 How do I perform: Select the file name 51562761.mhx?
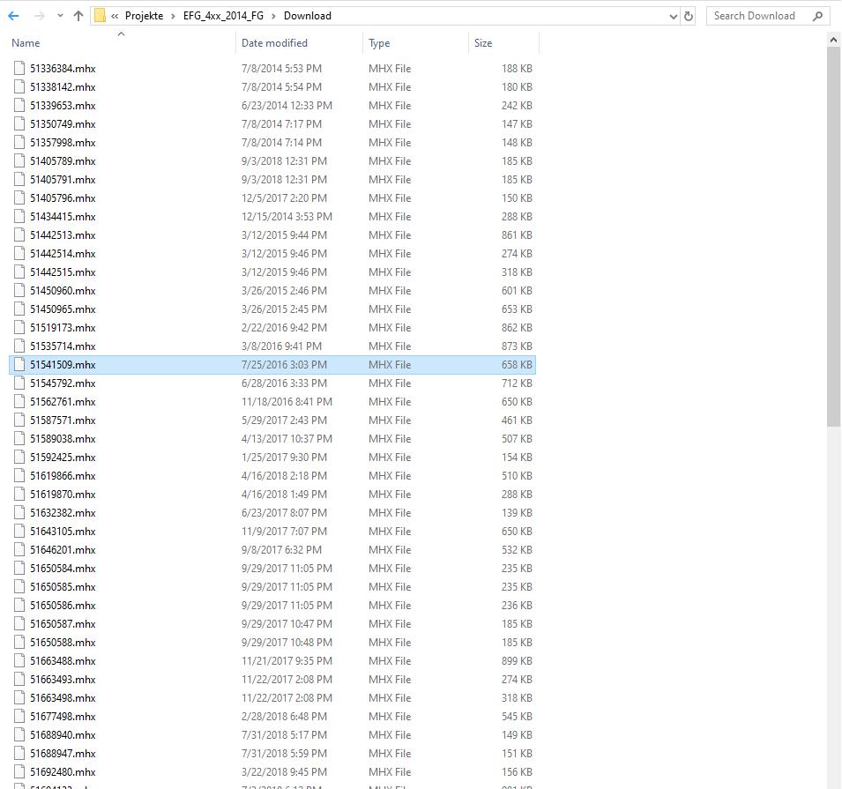63,402
